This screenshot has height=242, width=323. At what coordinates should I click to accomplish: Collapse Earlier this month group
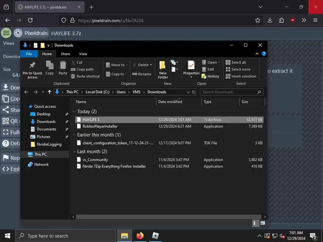pyautogui.click(x=74, y=135)
